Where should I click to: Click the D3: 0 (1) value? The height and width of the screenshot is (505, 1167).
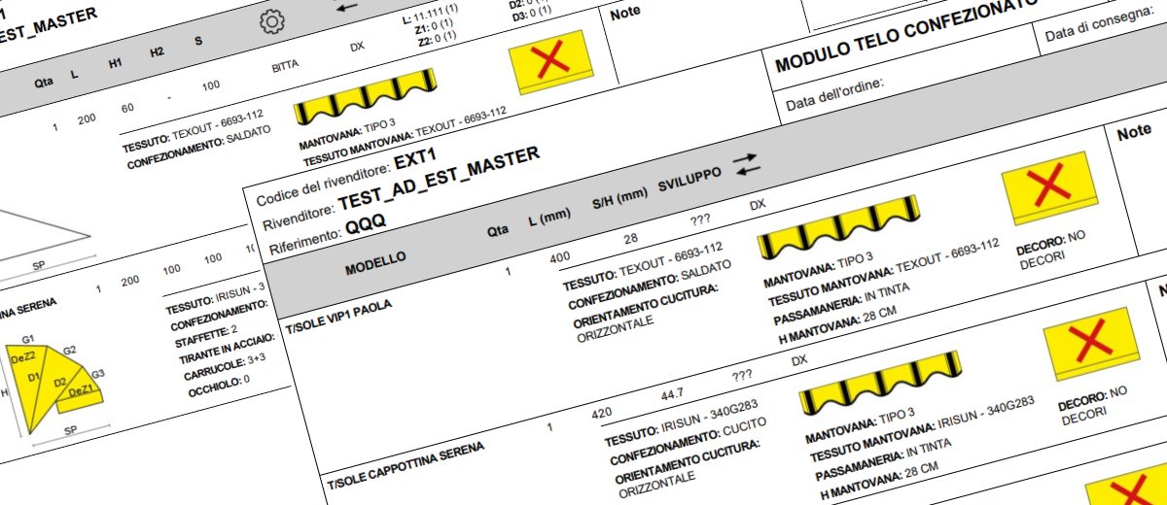click(x=531, y=14)
